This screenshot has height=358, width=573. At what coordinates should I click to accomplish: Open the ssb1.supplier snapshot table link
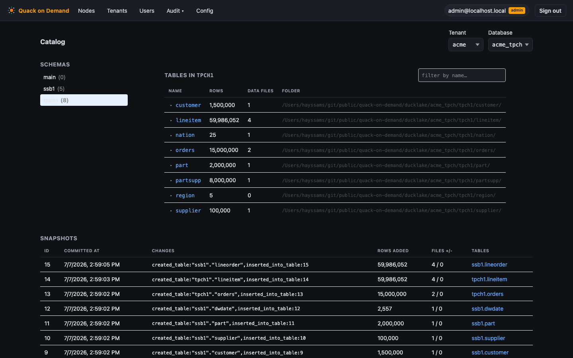pos(488,338)
